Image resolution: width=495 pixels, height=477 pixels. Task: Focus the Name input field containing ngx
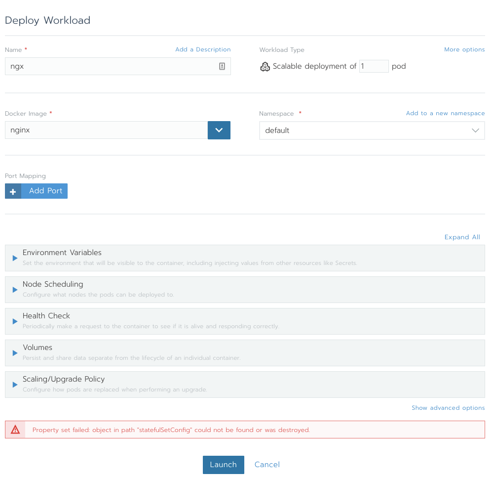coord(118,66)
